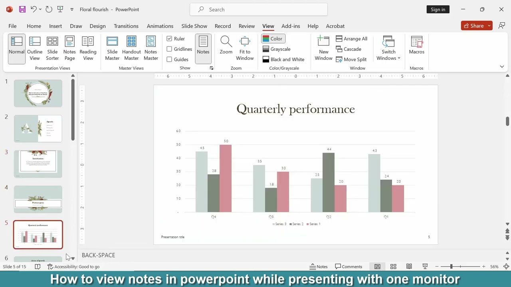The height and width of the screenshot is (287, 511).
Task: Customize Quick Access Toolbar dropdown
Action: pyautogui.click(x=72, y=9)
